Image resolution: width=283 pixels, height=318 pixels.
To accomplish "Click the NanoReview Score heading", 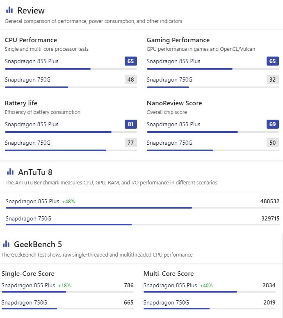I will pyautogui.click(x=174, y=103).
